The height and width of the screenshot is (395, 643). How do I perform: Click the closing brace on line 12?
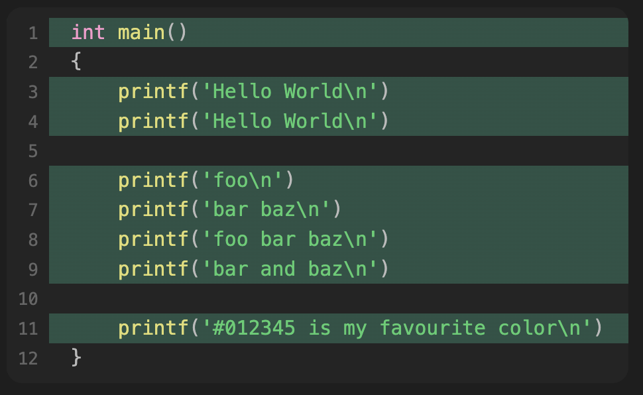(x=77, y=357)
